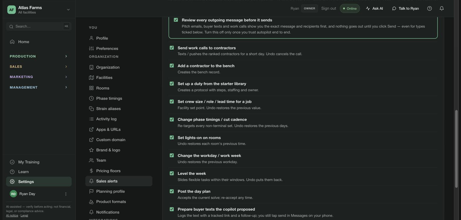
Task: Uncheck Send work calls to contractors
Action: coord(172,48)
